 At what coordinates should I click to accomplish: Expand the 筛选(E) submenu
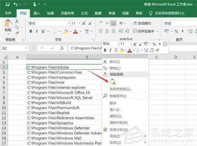pos(125,136)
